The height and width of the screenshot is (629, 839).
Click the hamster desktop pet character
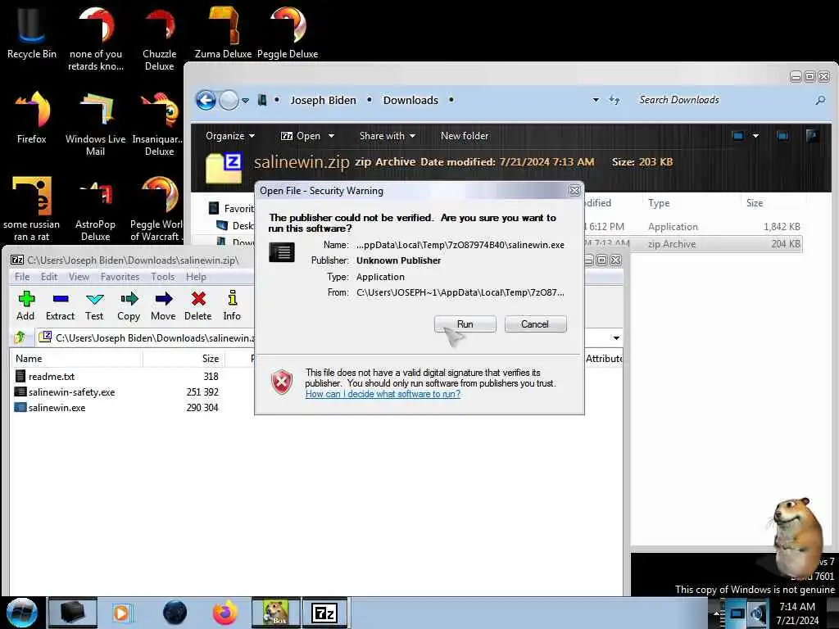796,537
